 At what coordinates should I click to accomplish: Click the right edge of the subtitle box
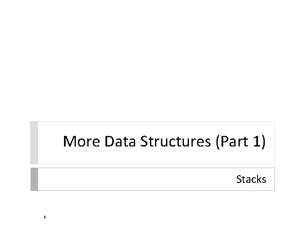[274, 179]
